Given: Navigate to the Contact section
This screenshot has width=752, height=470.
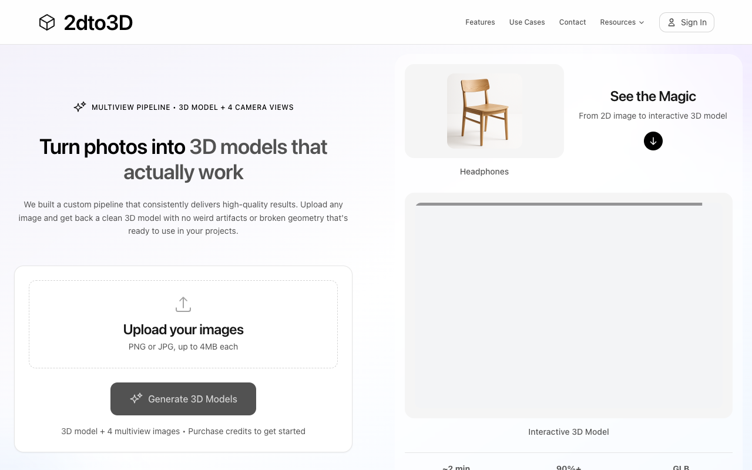Looking at the screenshot, I should 572,22.
